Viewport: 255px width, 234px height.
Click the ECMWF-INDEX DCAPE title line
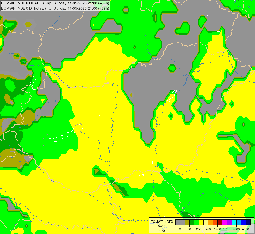click(x=55, y=3)
